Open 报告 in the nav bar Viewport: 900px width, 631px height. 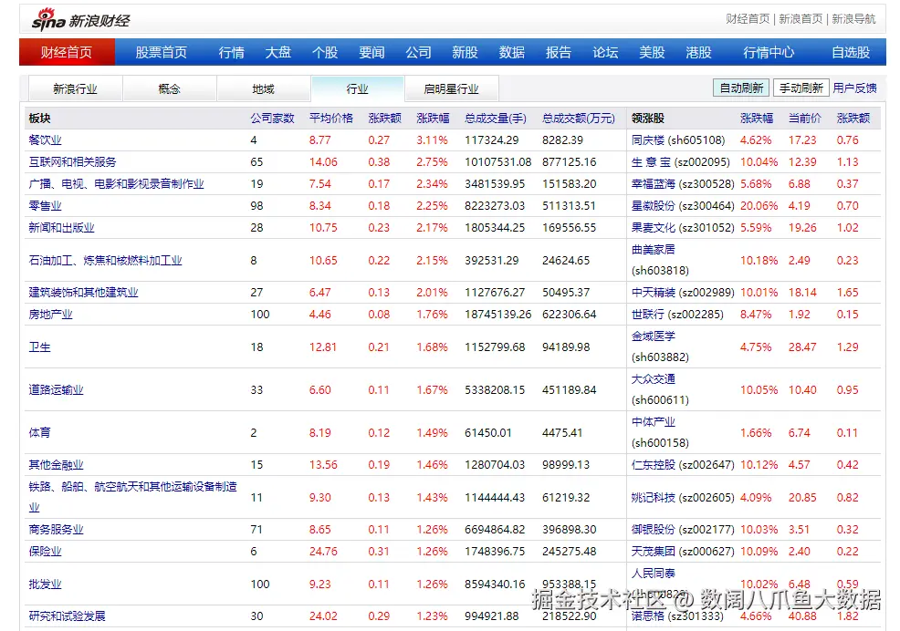click(559, 52)
